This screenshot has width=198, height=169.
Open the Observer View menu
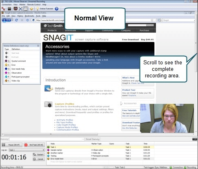click(x=16, y=4)
